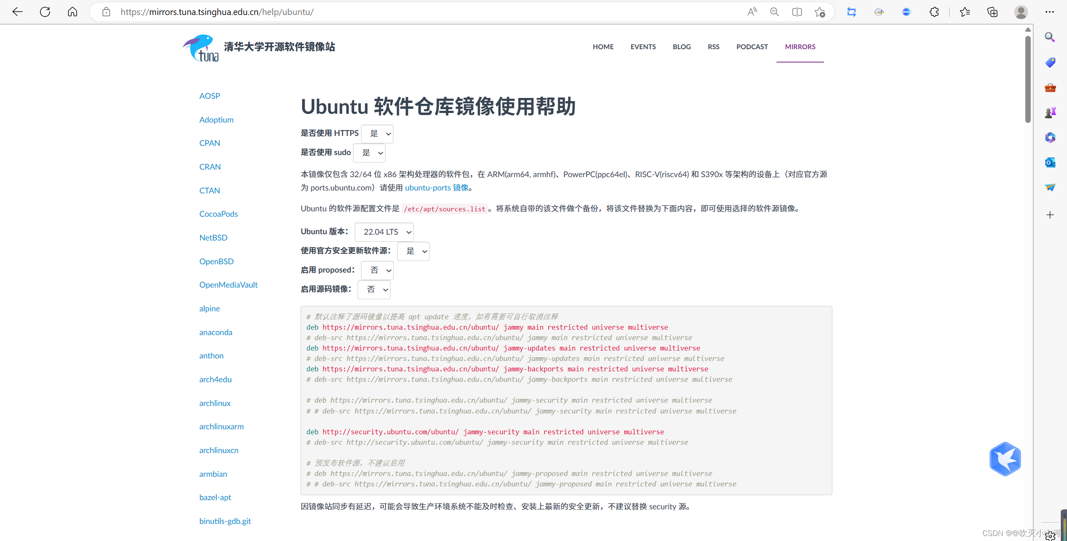Activate Read aloud in address bar
Viewport: 1067px width, 541px height.
pyautogui.click(x=752, y=12)
